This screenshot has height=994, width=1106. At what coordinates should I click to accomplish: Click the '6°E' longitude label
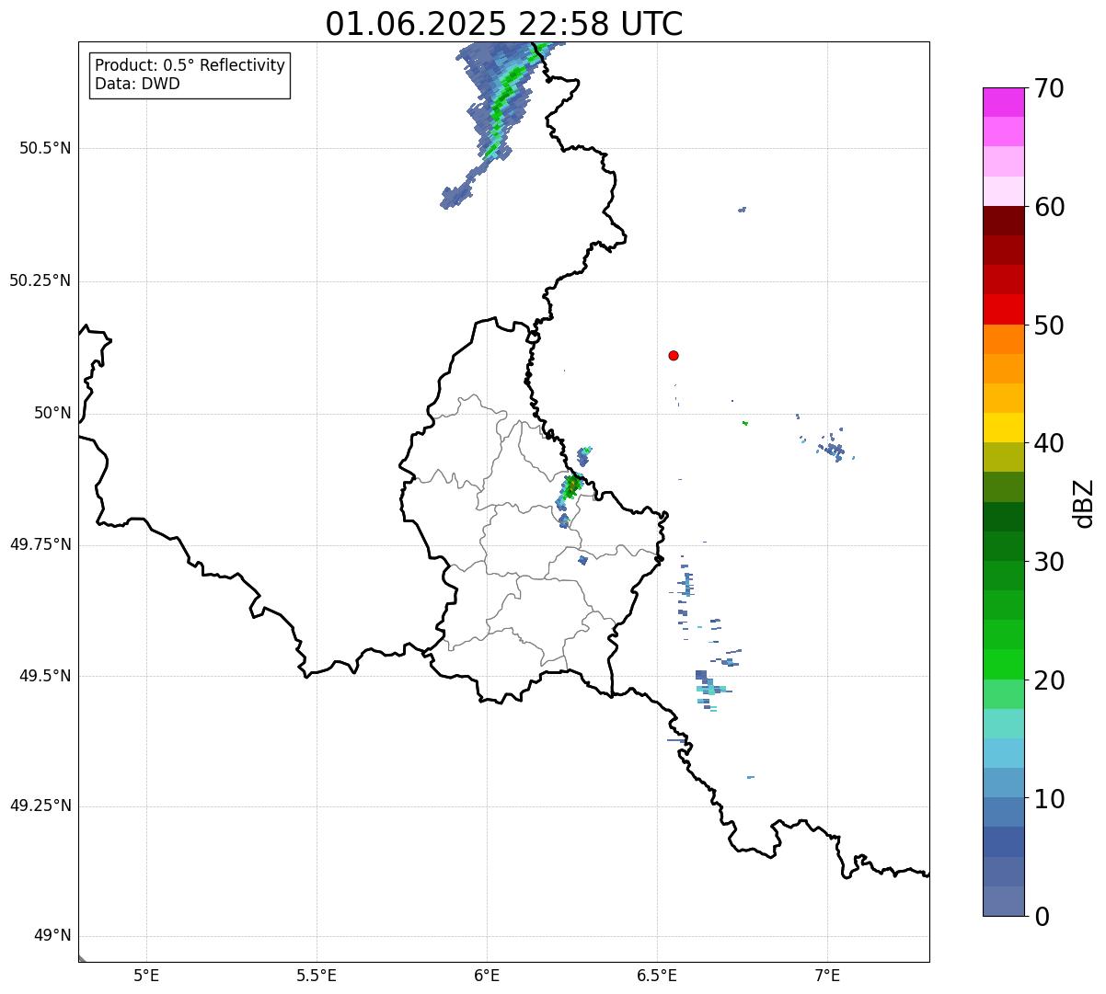tap(487, 976)
